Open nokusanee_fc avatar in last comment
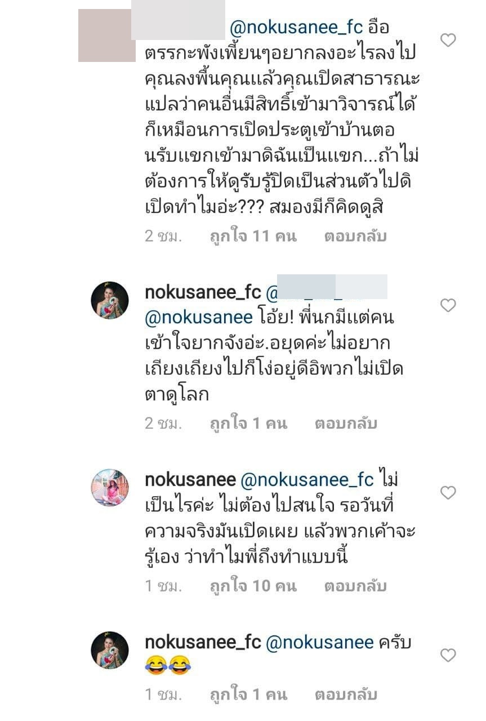The width and height of the screenshot is (486, 721). click(x=110, y=650)
